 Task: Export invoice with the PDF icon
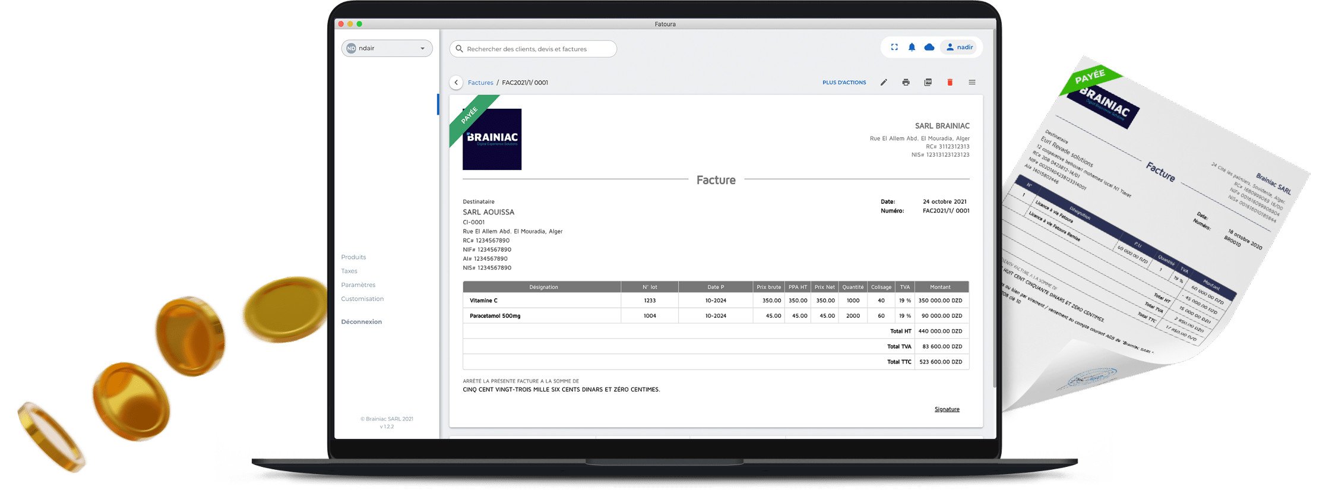coord(928,83)
